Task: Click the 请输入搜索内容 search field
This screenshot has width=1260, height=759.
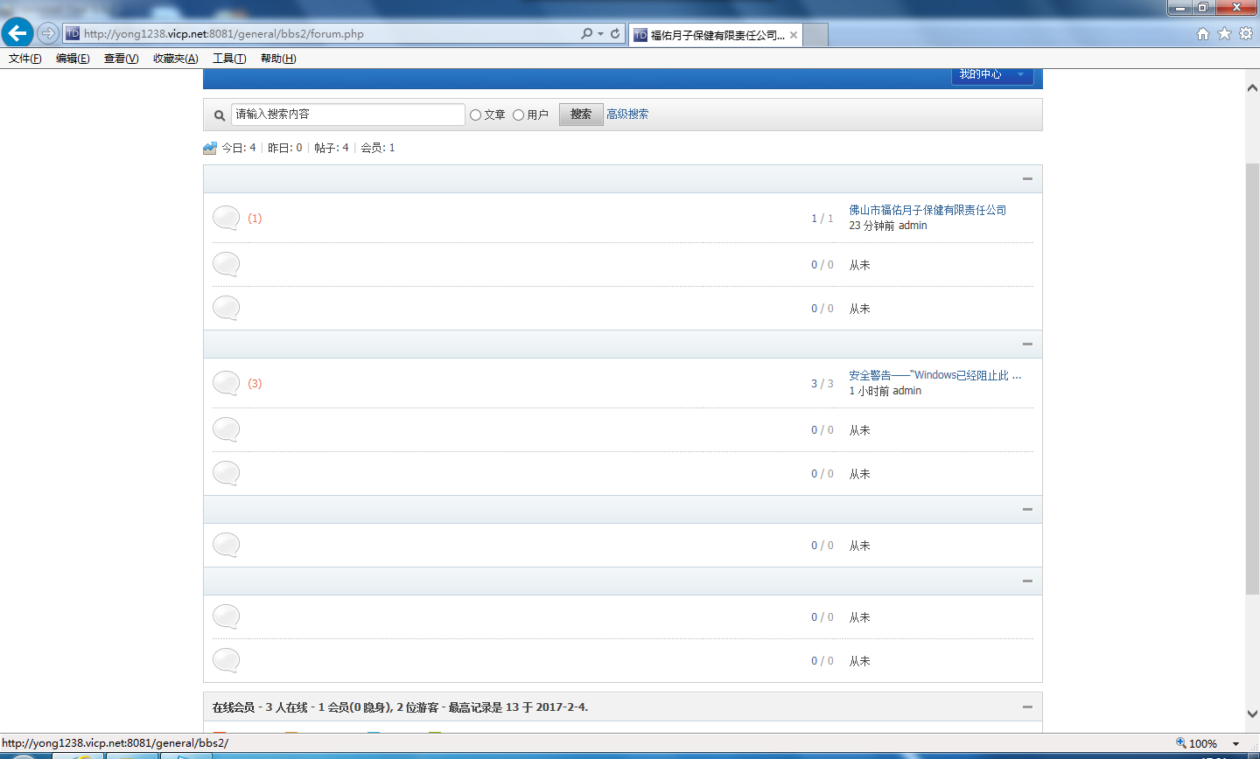Action: [347, 115]
